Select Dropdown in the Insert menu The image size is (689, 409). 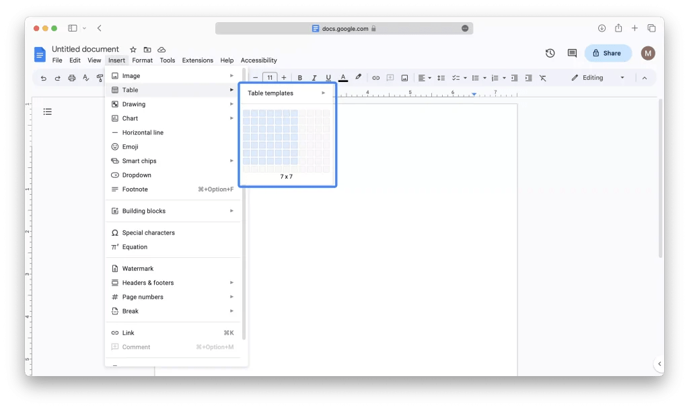tap(173, 175)
